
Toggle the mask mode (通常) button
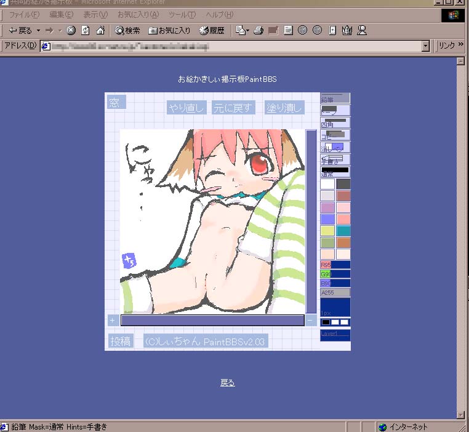click(335, 172)
